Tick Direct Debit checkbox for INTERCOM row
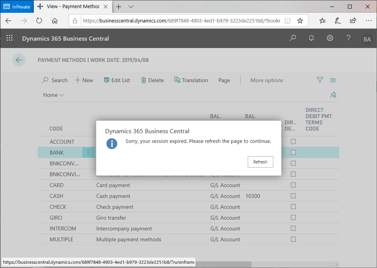This screenshot has width=377, height=268. point(293,228)
